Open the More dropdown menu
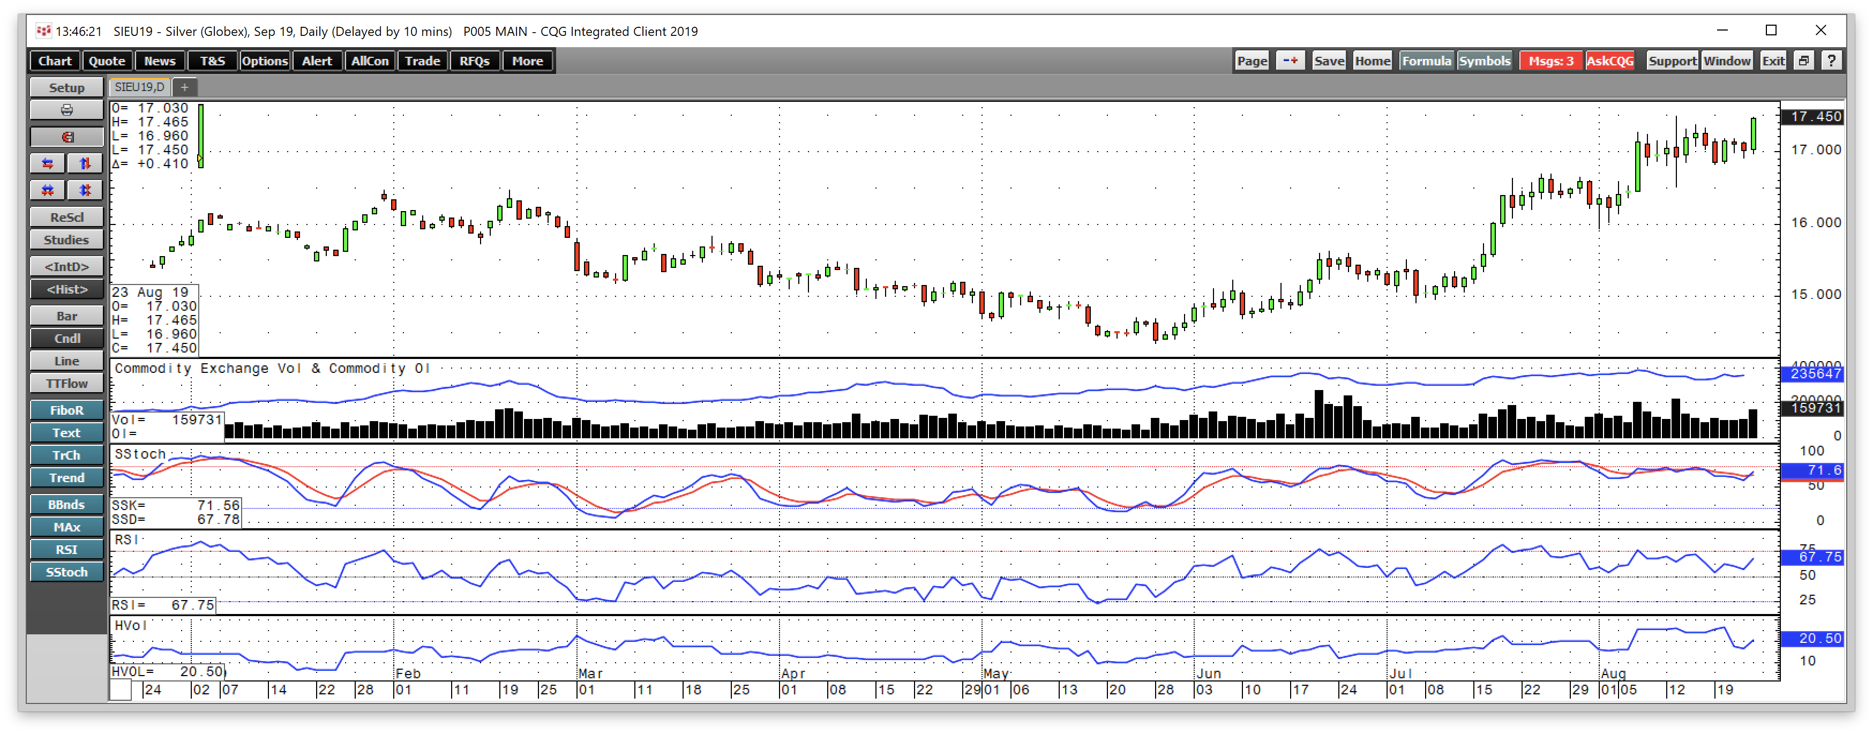This screenshot has height=734, width=1873. point(527,61)
